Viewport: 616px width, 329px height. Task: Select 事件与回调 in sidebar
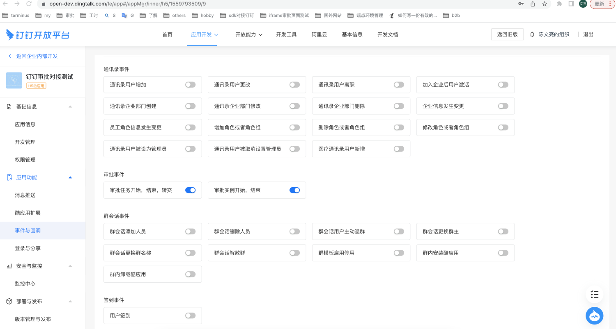43,231
